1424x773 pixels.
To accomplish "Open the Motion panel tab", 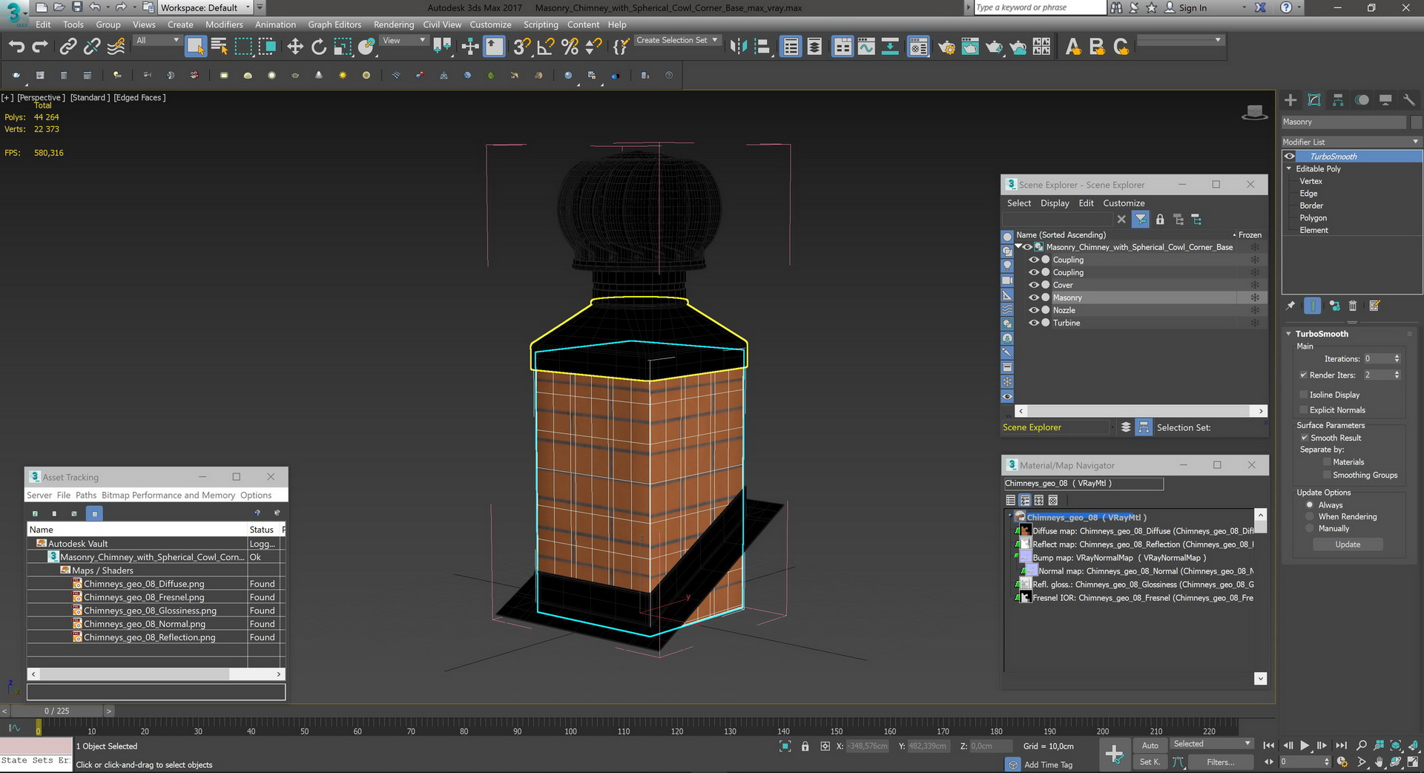I will (1362, 100).
